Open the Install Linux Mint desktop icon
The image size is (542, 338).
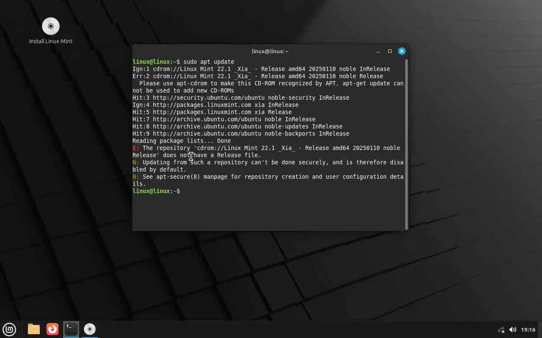click(51, 26)
